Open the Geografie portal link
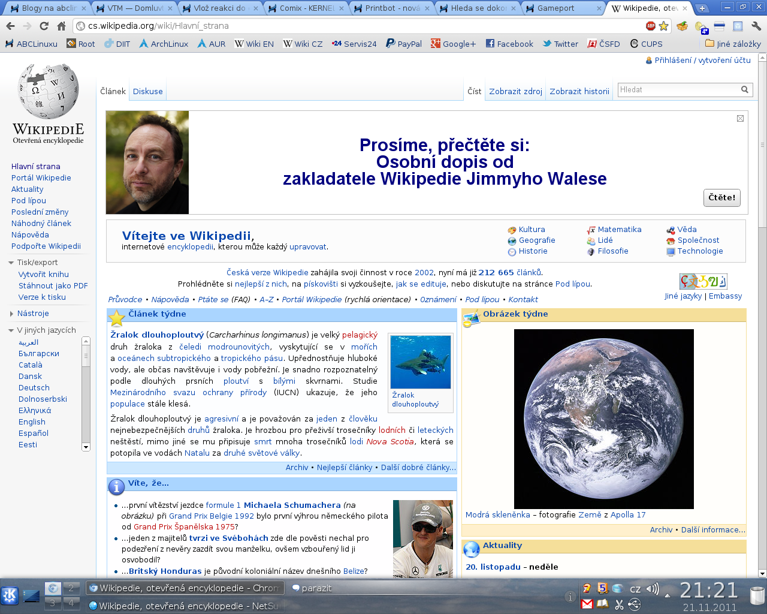The height and width of the screenshot is (614, 767). (537, 240)
